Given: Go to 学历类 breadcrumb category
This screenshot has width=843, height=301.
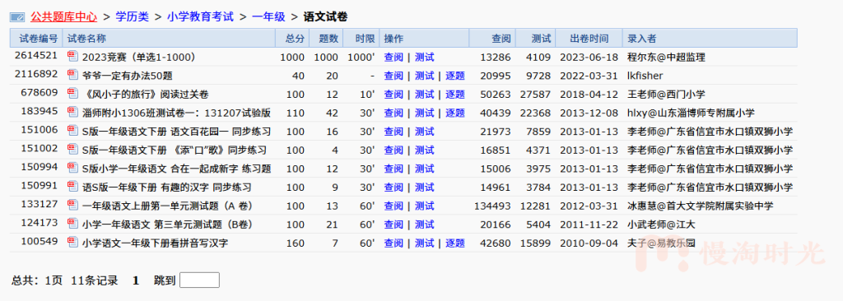Looking at the screenshot, I should pyautogui.click(x=133, y=17).
